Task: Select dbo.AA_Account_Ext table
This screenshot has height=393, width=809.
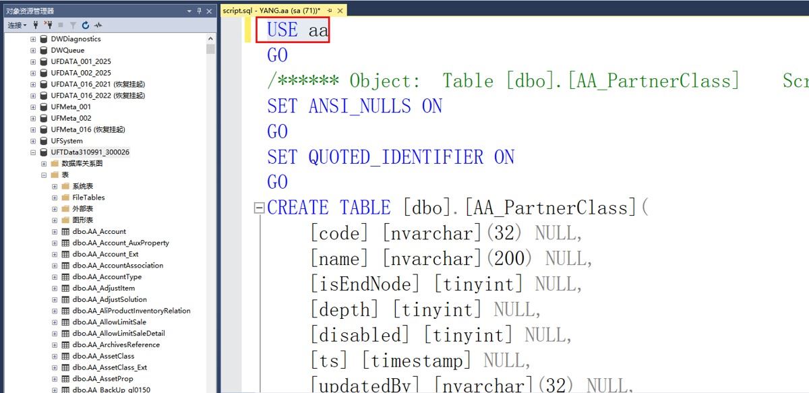Action: click(x=105, y=254)
